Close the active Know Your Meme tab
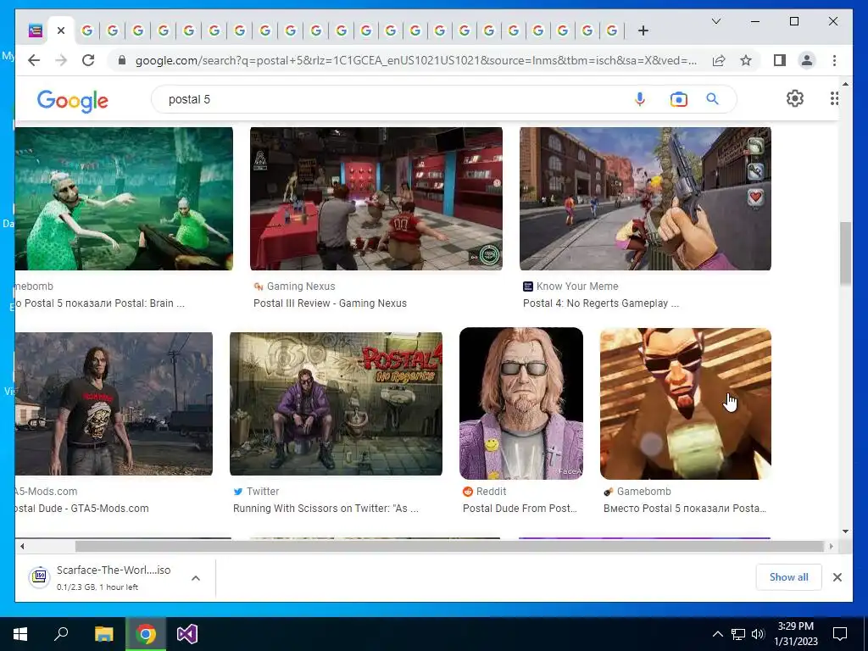This screenshot has height=651, width=868. 61,31
